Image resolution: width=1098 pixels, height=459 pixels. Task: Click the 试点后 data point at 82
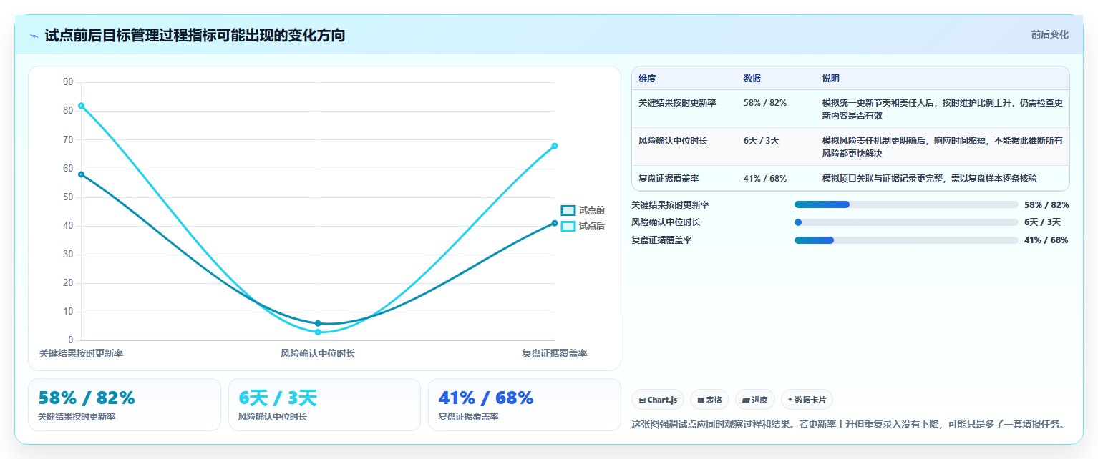(81, 106)
